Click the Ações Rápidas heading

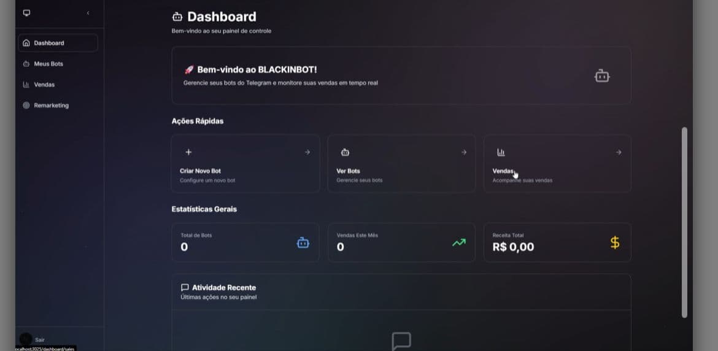(x=198, y=121)
